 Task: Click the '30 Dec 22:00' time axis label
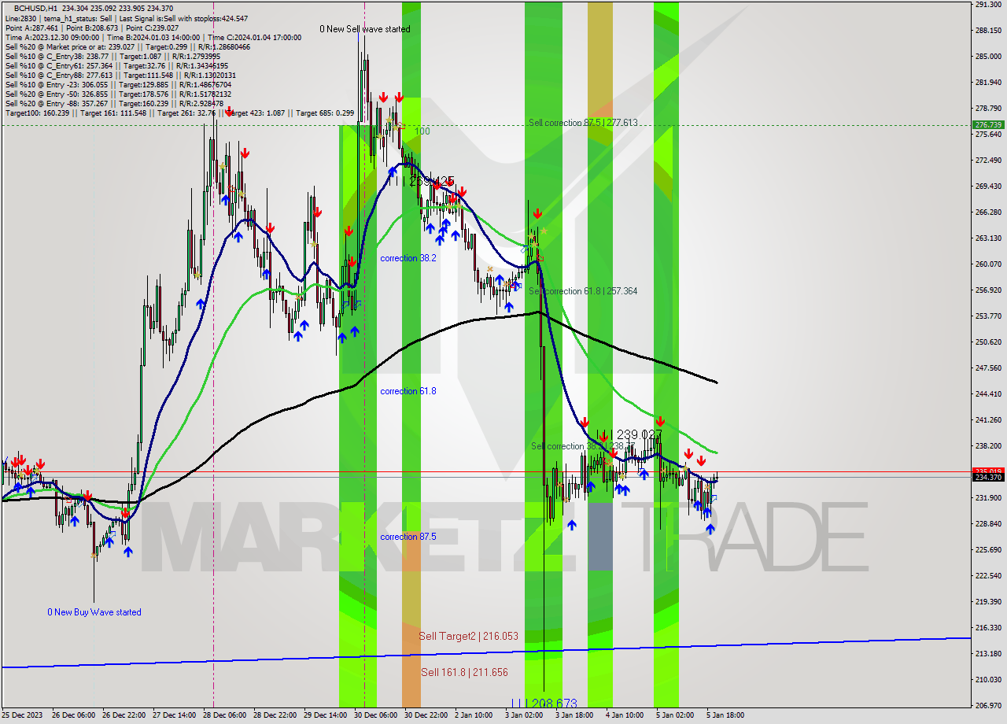pos(426,715)
